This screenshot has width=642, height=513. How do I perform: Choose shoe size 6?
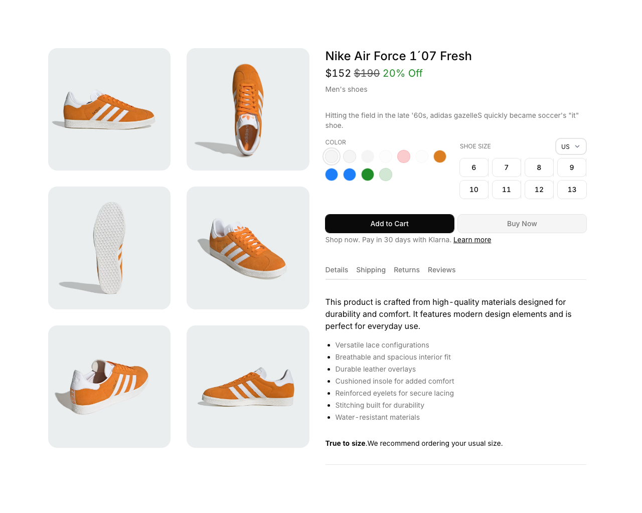(x=473, y=167)
